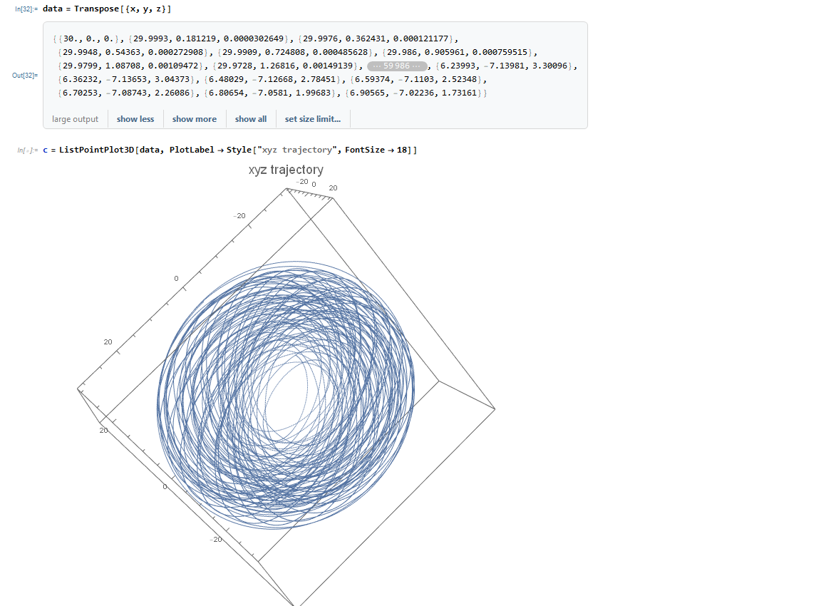Open the 'set size limit...' option
This screenshot has width=821, height=606.
(312, 119)
